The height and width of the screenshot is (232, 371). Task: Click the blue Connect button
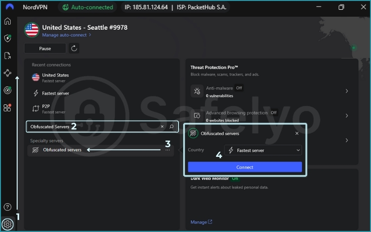click(x=245, y=167)
